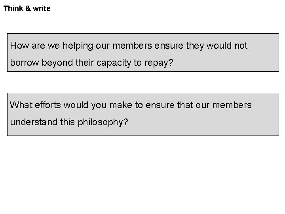Click the "Think & write" slide title

tap(27, 8)
